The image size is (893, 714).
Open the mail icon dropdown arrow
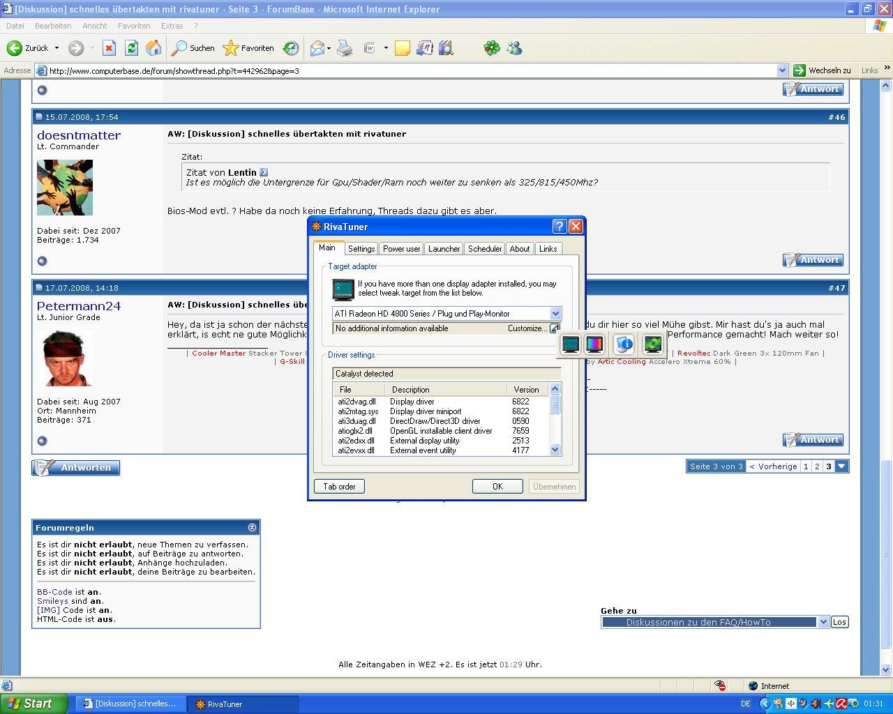tap(329, 48)
